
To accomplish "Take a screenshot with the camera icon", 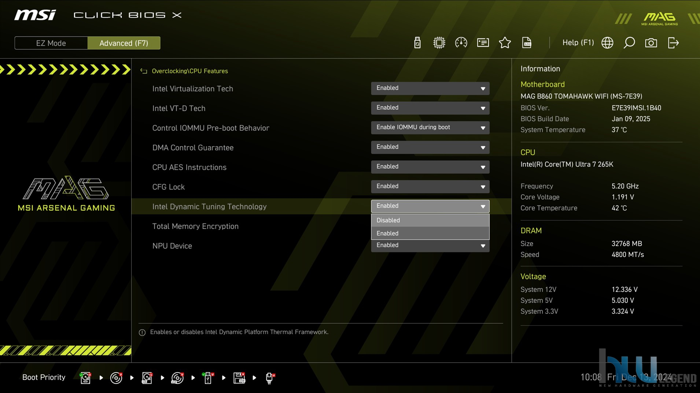I will tap(651, 43).
